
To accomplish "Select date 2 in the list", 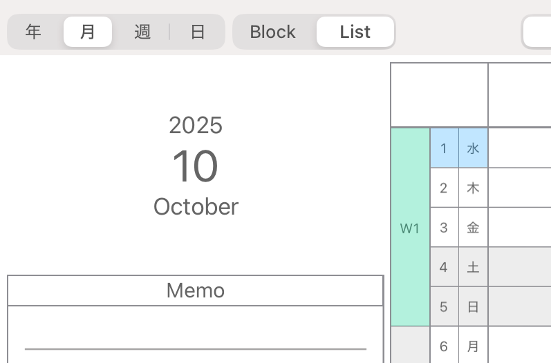I will point(444,188).
